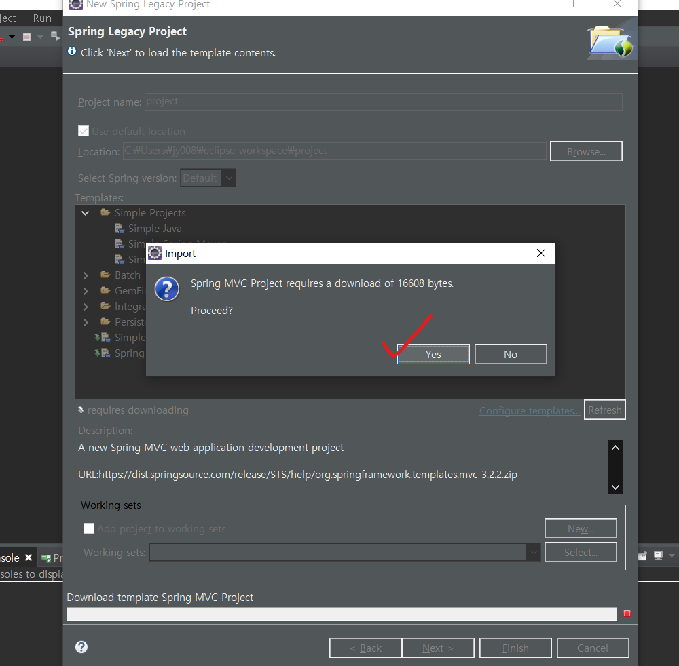
Task: Click the Spring MVC Project template icon
Action: (103, 353)
